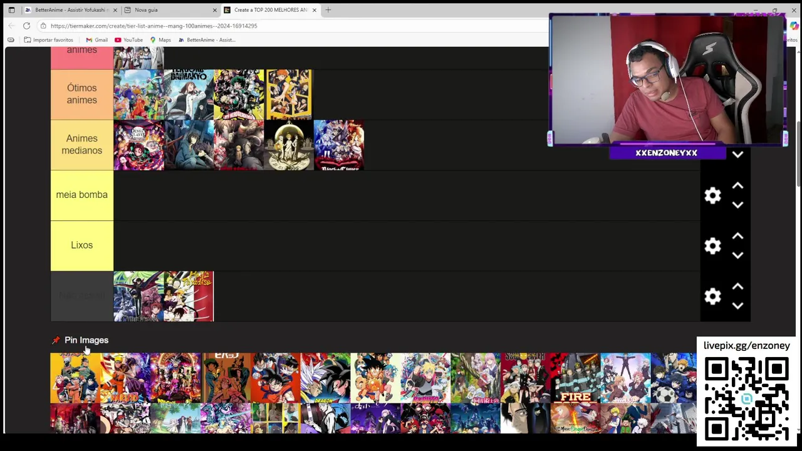Open the tab actions menu icon
The height and width of the screenshot is (451, 802).
[x=11, y=10]
